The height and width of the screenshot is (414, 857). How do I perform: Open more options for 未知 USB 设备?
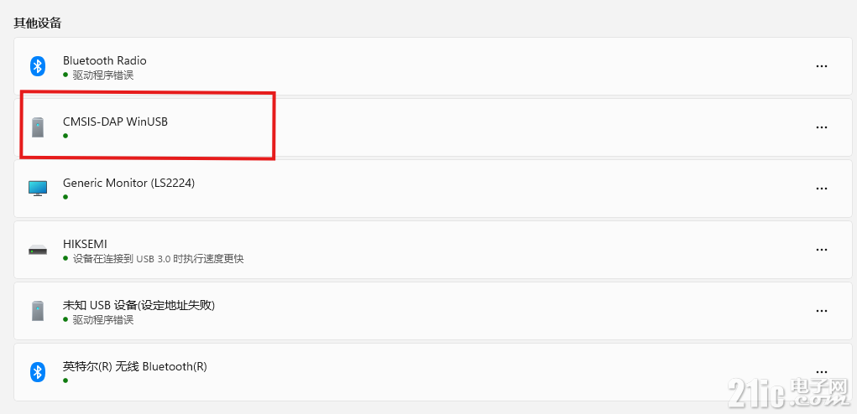pos(821,311)
